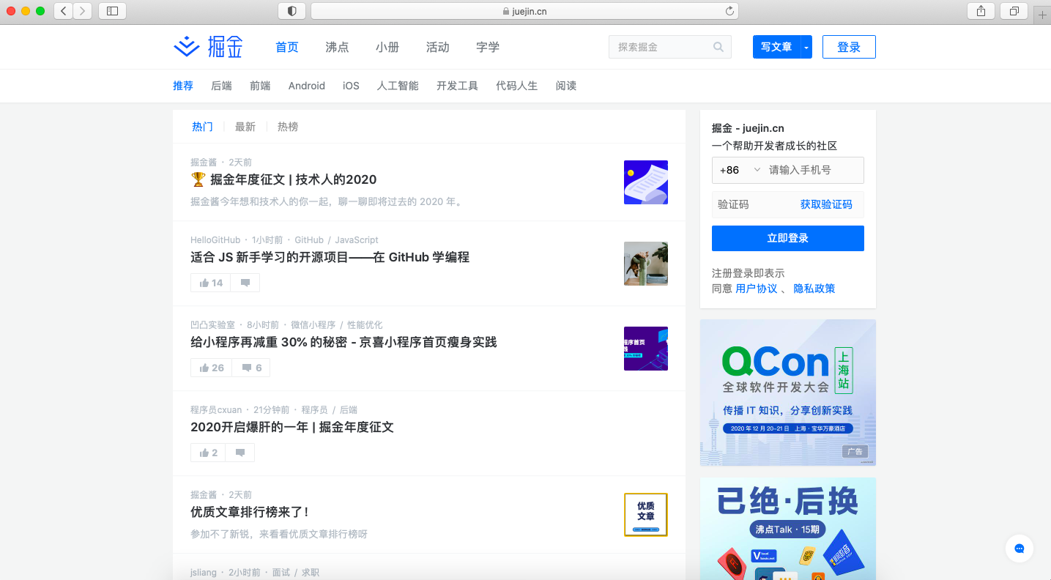Click the 登录 button in header

[x=849, y=47]
